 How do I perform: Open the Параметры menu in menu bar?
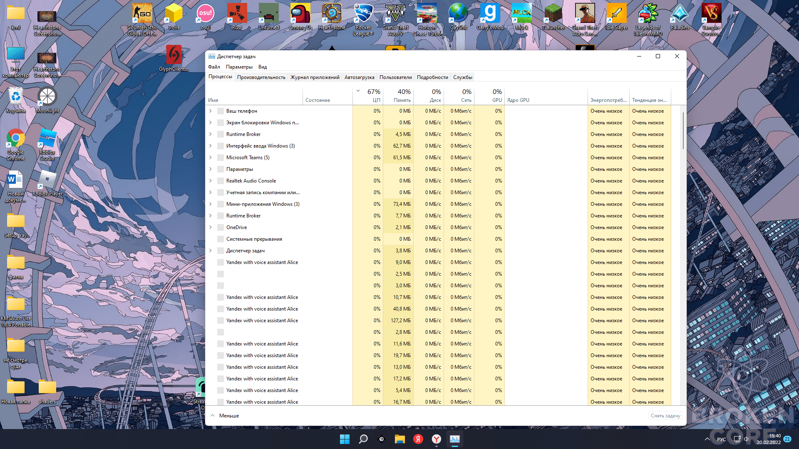point(239,67)
